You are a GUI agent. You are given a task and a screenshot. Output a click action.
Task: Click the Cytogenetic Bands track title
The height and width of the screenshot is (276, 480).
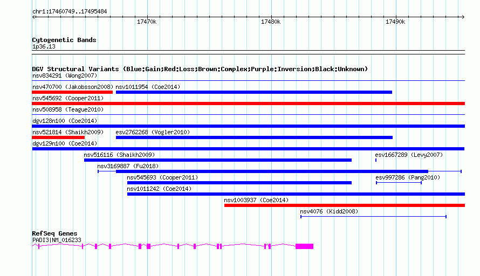[64, 40]
